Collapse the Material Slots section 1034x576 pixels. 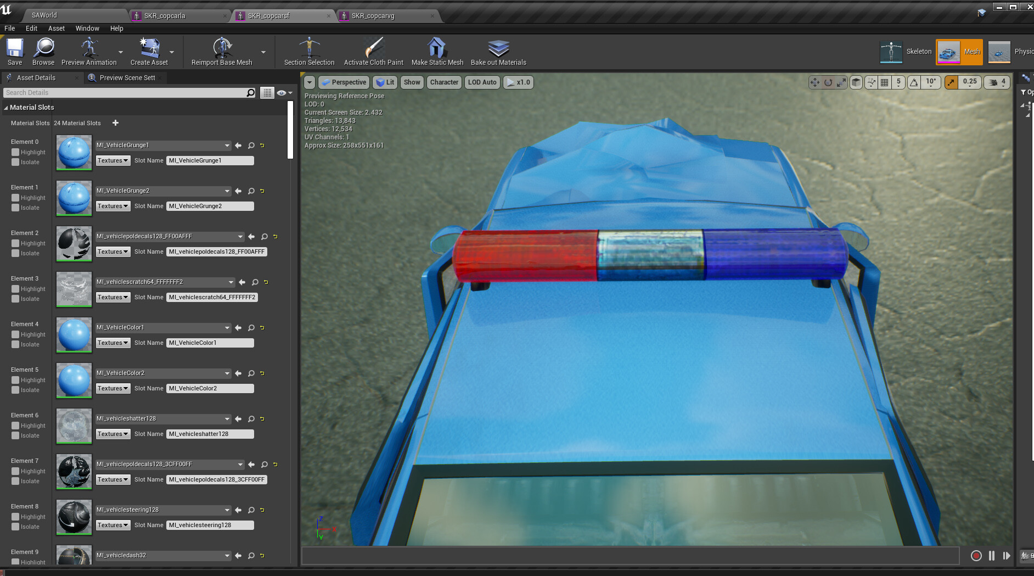click(x=6, y=108)
